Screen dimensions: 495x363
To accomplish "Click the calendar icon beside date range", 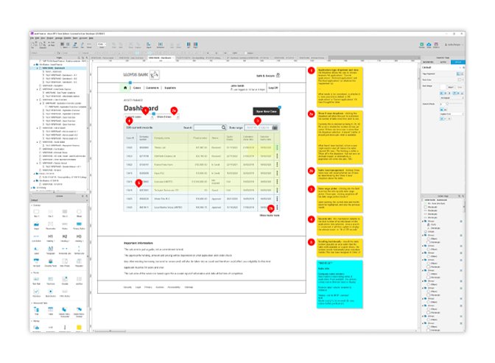I will click(x=275, y=127).
